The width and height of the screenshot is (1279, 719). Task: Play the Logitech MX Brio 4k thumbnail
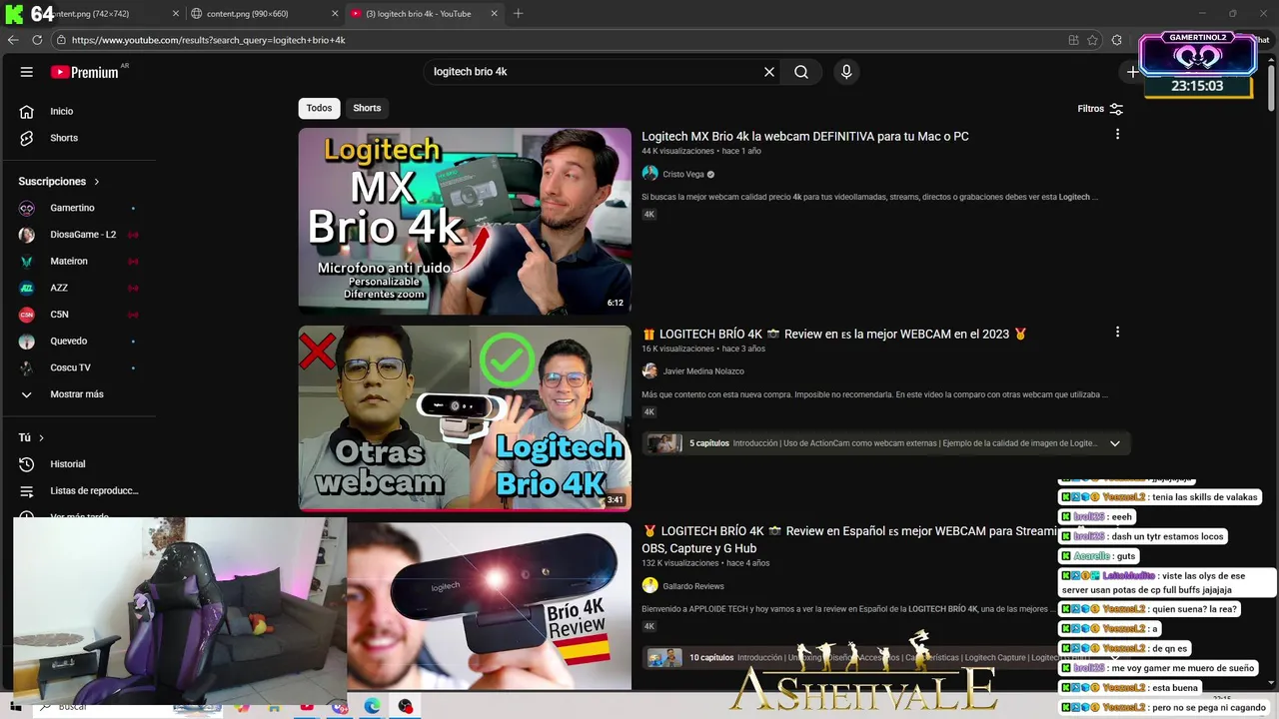(x=465, y=221)
